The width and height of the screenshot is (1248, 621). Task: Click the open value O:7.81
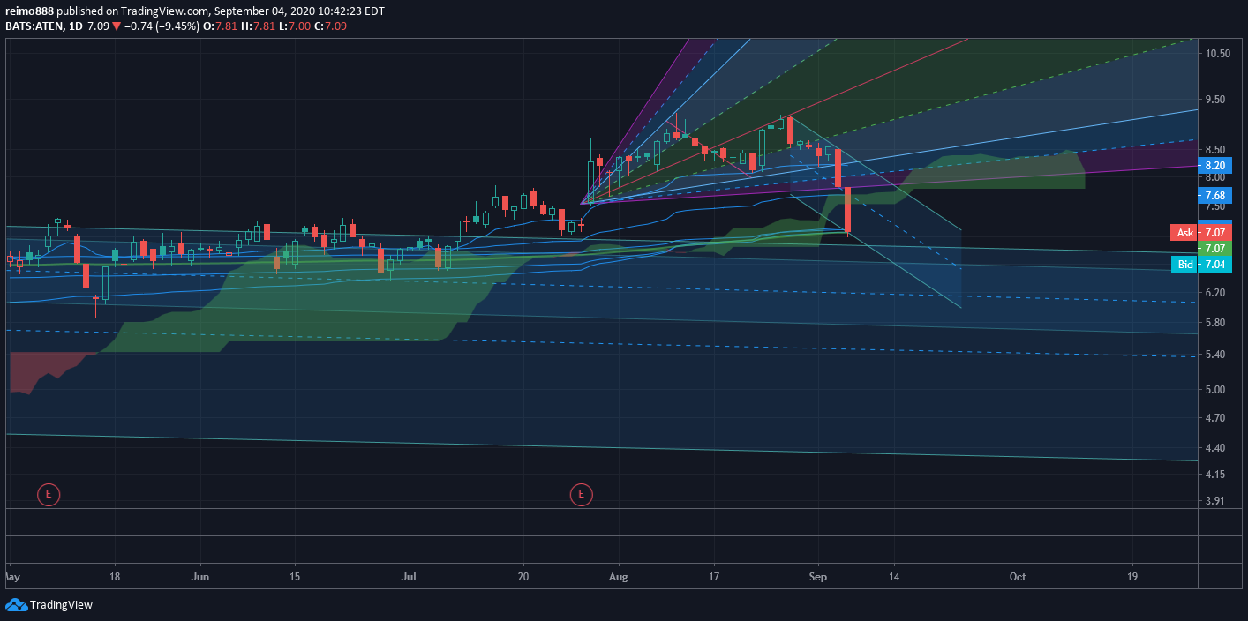pyautogui.click(x=218, y=26)
